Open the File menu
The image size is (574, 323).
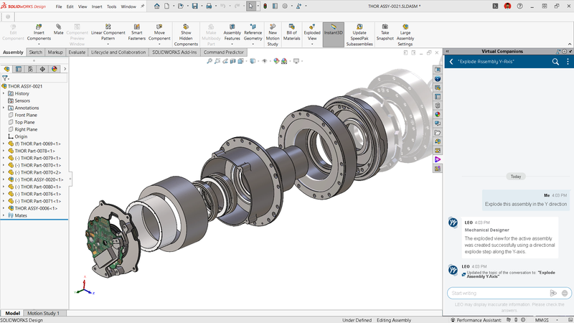59,6
